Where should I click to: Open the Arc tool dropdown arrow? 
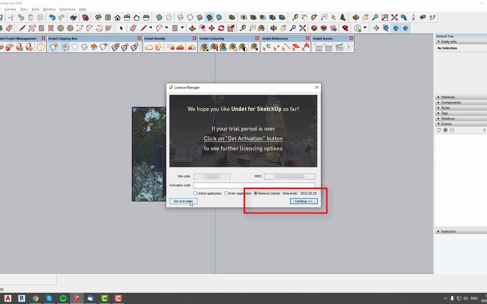[x=167, y=28]
